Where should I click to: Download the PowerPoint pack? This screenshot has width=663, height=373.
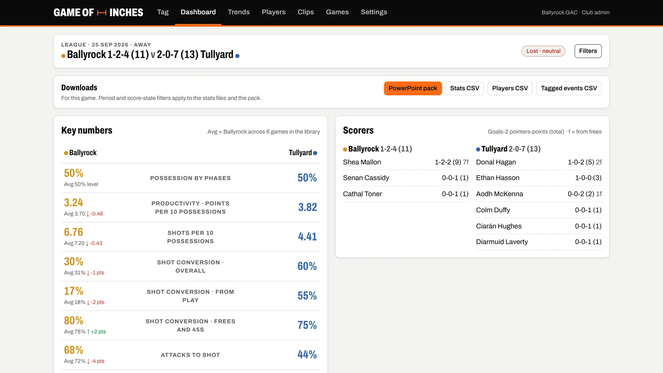pos(413,88)
